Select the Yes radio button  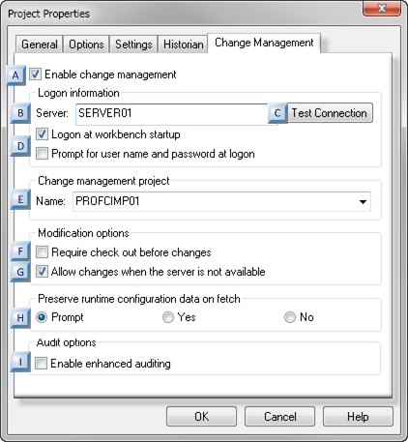tap(168, 317)
